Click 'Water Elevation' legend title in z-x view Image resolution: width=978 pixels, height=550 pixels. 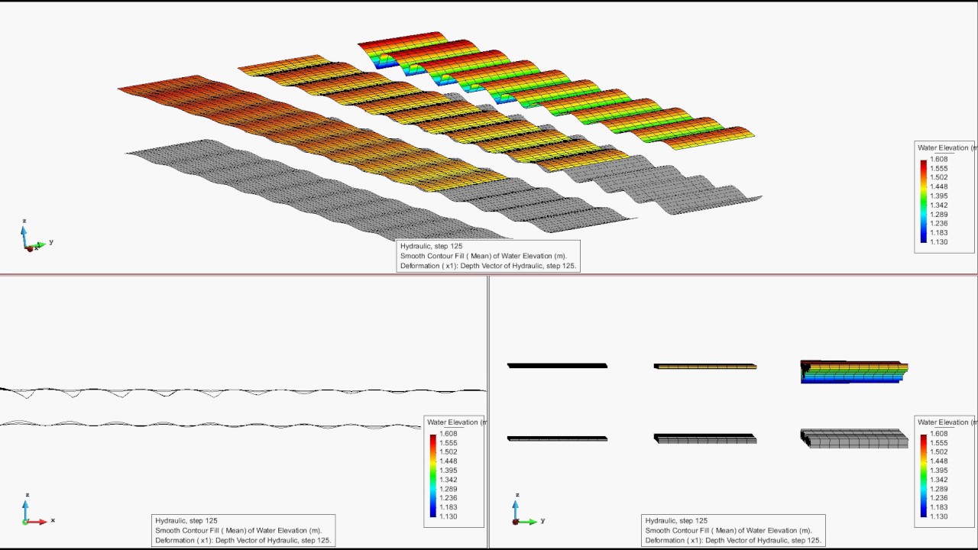point(455,422)
